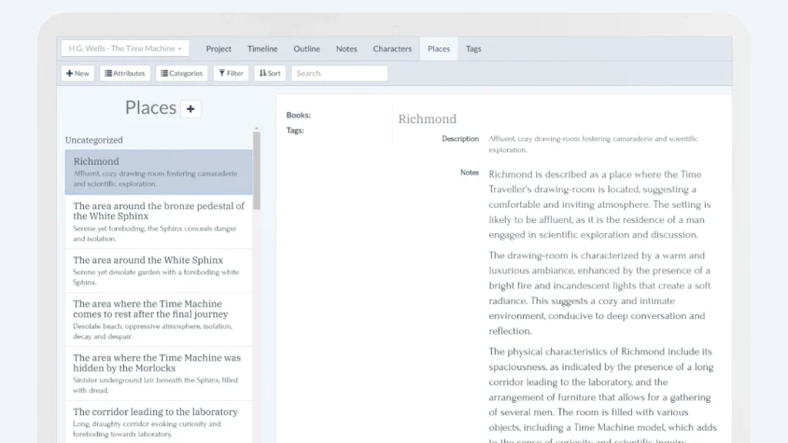Click the scroll-up arrow of the places list
Screen dimensions: 788x443
click(257, 129)
